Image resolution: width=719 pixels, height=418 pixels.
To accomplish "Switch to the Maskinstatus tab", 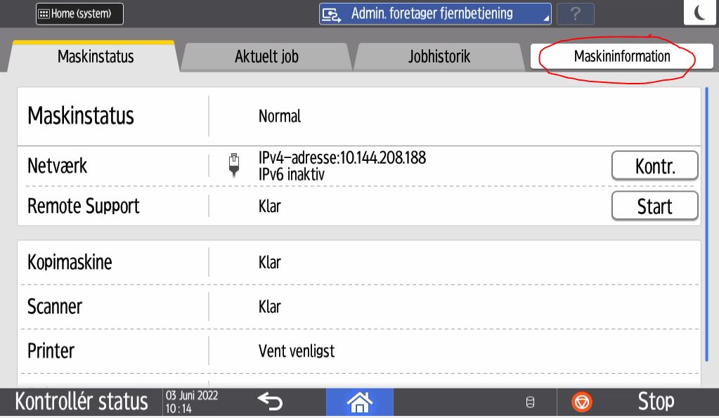I will click(x=95, y=57).
